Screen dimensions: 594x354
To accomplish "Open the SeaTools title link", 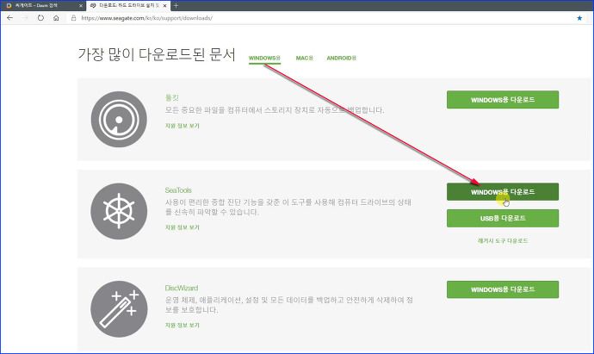I will tap(178, 189).
